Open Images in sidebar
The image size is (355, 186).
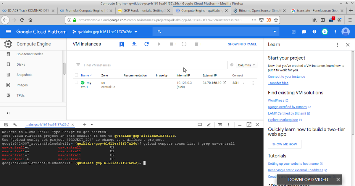pyautogui.click(x=22, y=85)
